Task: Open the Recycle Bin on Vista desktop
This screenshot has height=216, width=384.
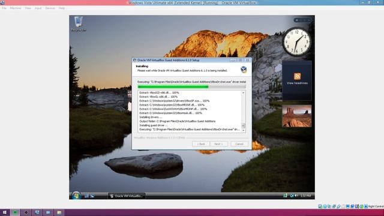Action: click(79, 24)
